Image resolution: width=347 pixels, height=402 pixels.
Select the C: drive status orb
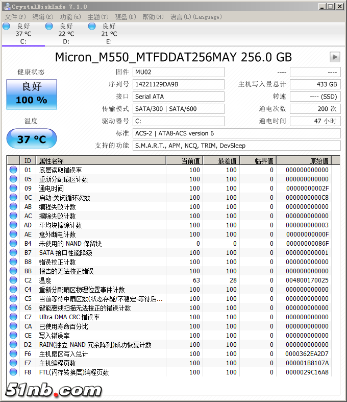(x=6, y=26)
